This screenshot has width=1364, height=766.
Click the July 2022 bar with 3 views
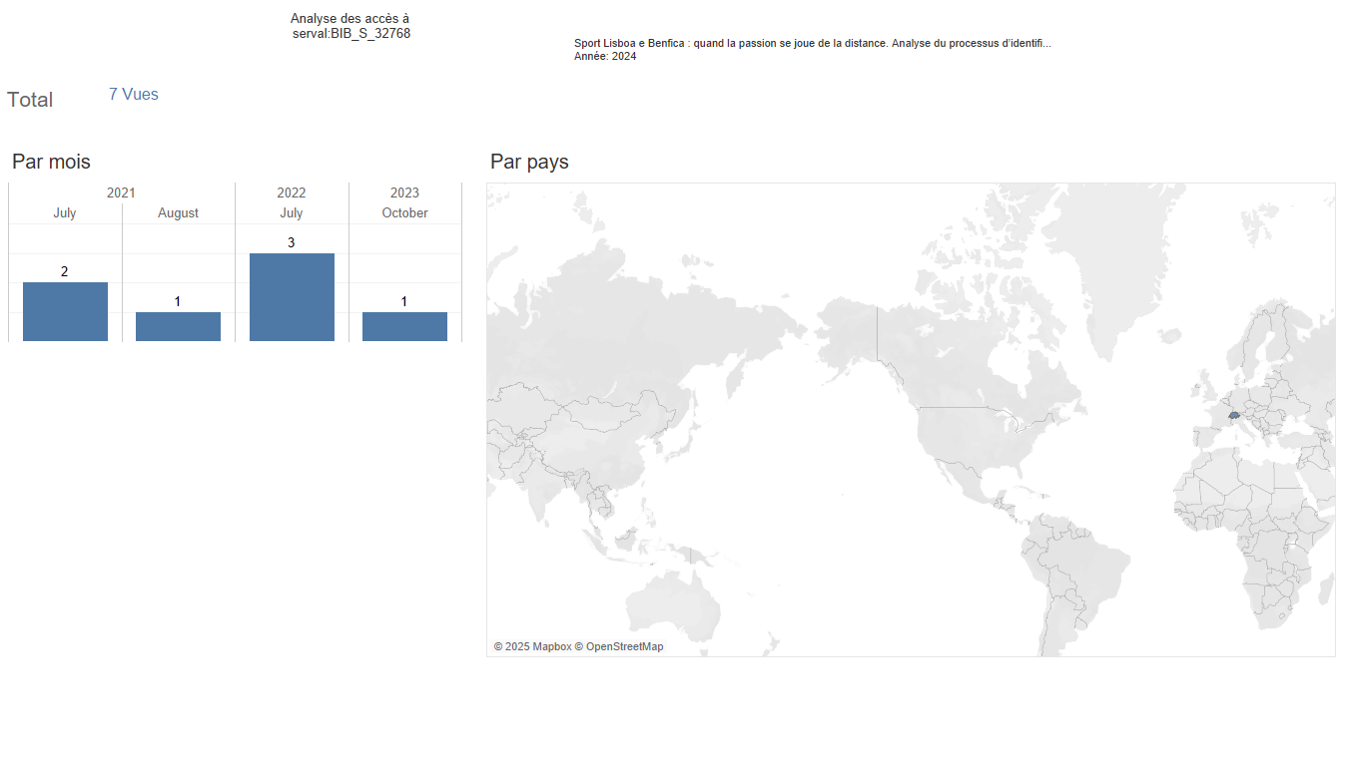coord(292,297)
